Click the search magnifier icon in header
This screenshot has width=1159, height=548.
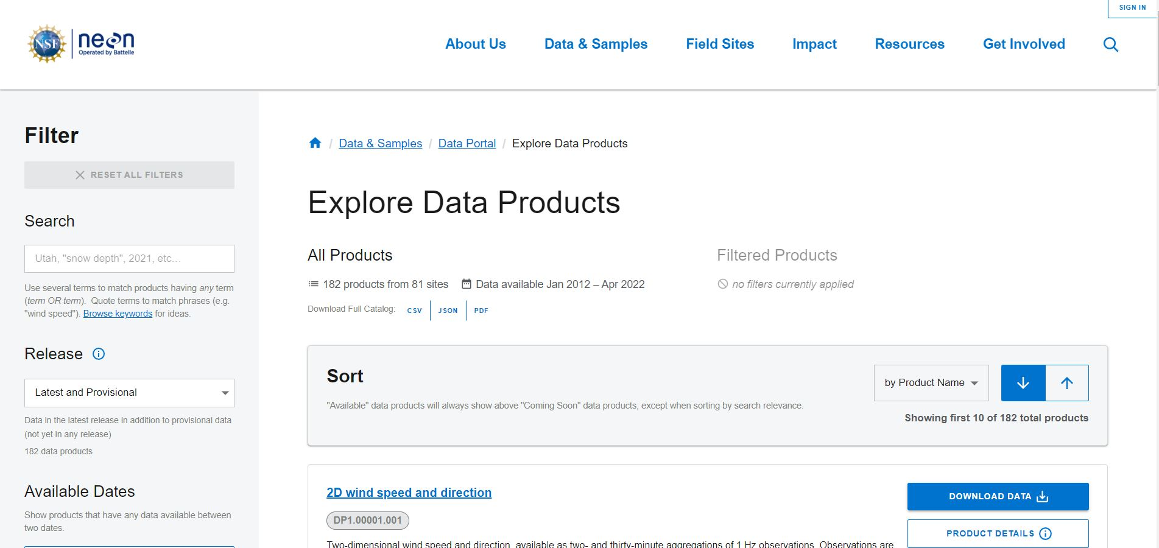coord(1110,44)
